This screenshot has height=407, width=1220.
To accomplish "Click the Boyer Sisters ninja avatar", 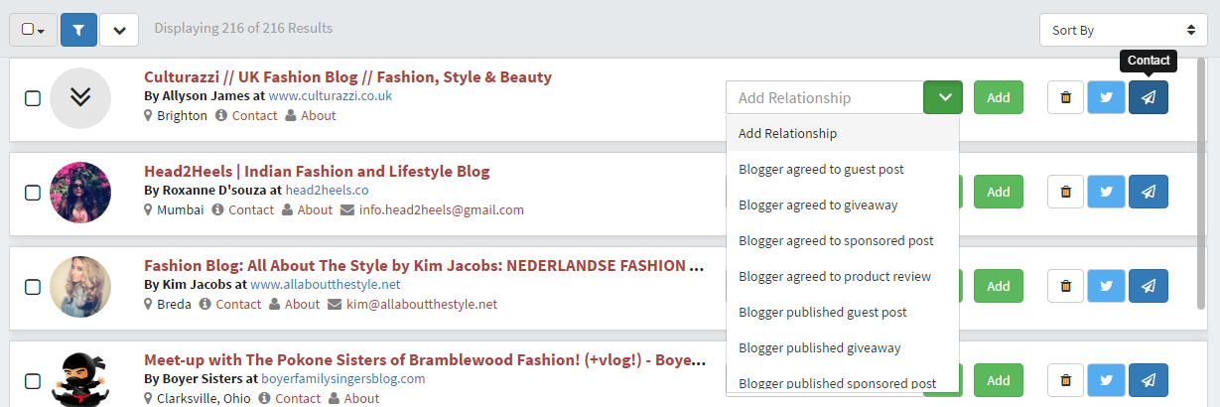I will point(80,379).
